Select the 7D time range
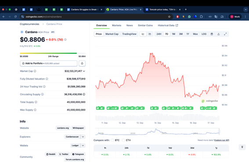The height and width of the screenshot is (162, 249). [166, 34]
